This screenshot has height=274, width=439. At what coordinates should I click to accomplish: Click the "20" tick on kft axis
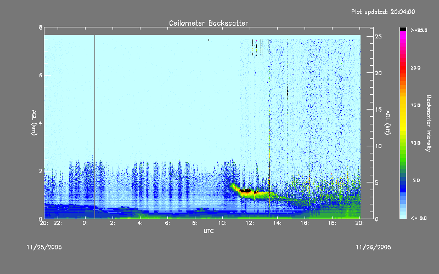(x=378, y=73)
